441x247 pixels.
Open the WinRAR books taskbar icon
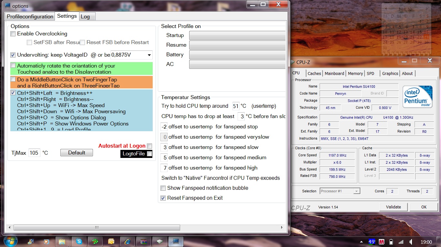[143, 242]
